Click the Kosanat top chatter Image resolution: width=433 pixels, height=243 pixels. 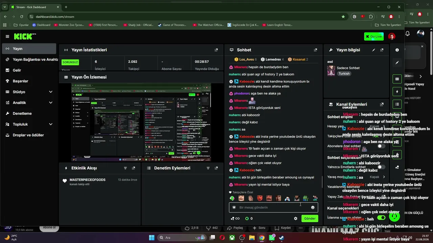pyautogui.click(x=298, y=59)
